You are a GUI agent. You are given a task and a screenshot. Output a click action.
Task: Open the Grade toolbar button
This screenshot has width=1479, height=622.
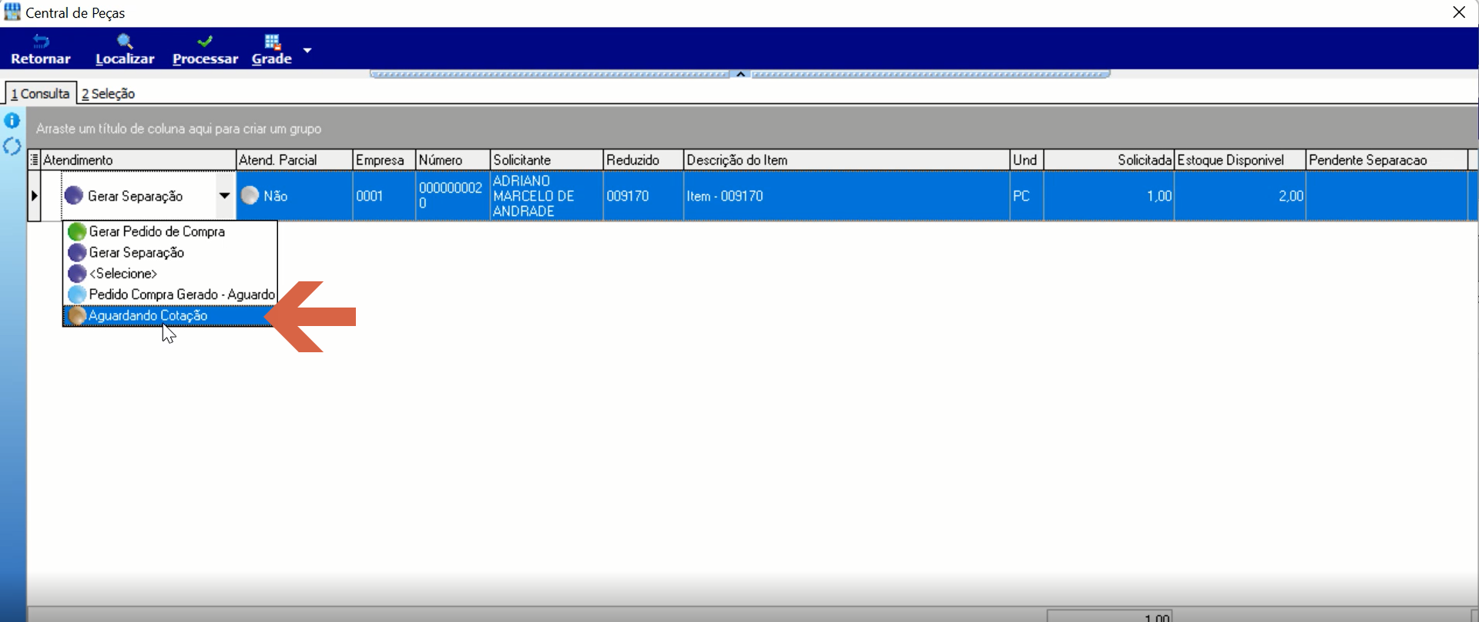pos(272,50)
